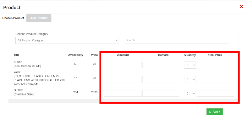Click the product Search field

pyautogui.click(x=177, y=40)
